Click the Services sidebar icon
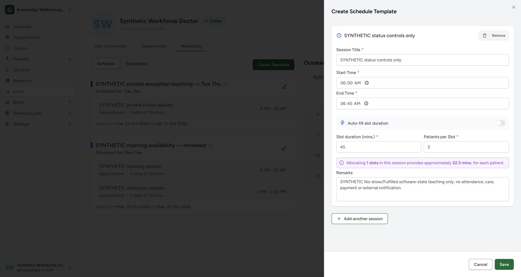The width and height of the screenshot is (521, 277). pos(7,70)
